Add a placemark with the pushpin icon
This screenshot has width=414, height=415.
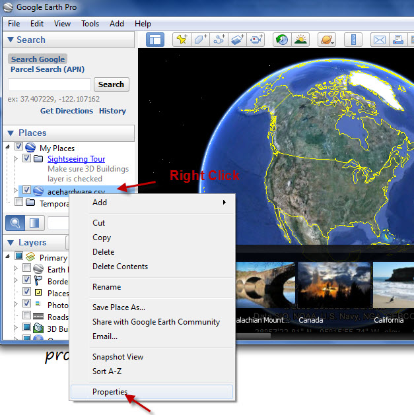click(182, 40)
